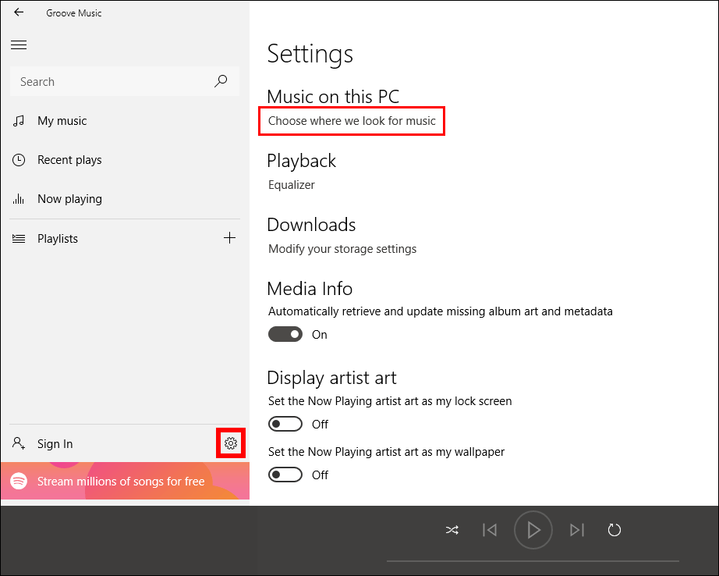Image resolution: width=719 pixels, height=576 pixels.
Task: Click the search magnifier icon
Action: [x=221, y=81]
